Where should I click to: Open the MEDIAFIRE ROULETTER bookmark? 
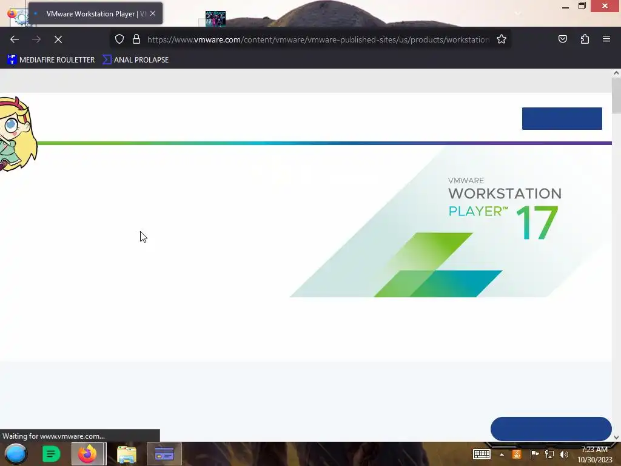(51, 60)
